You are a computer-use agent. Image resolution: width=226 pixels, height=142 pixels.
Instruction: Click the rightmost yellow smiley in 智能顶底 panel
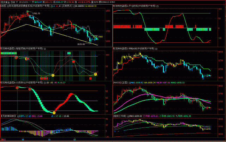tap(96, 74)
